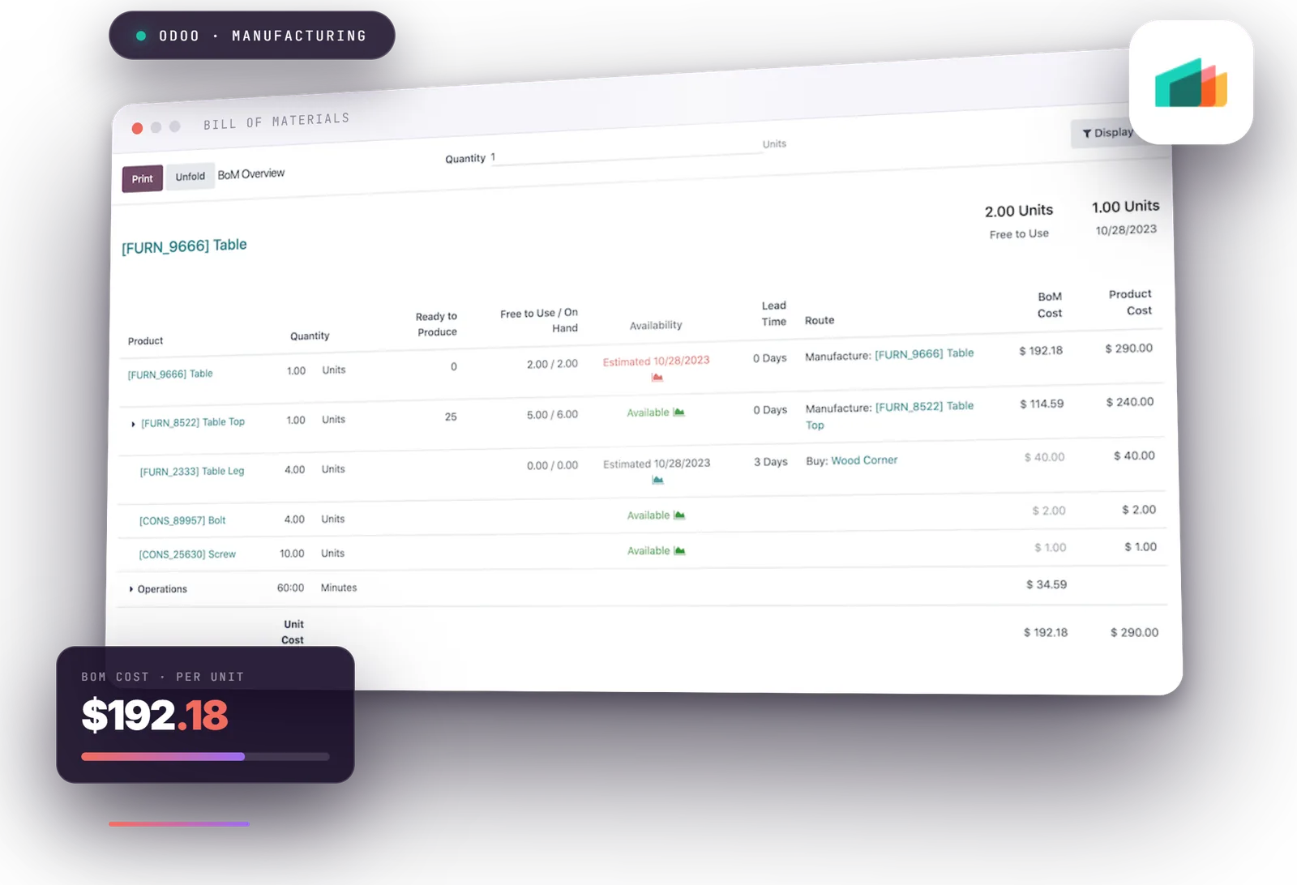Click the Ready to Produce value 25
This screenshot has width=1297, height=885.
click(451, 417)
